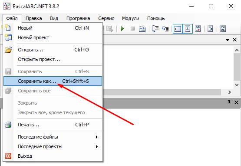Open the Программа menu
This screenshot has width=241, height=166.
click(x=78, y=18)
